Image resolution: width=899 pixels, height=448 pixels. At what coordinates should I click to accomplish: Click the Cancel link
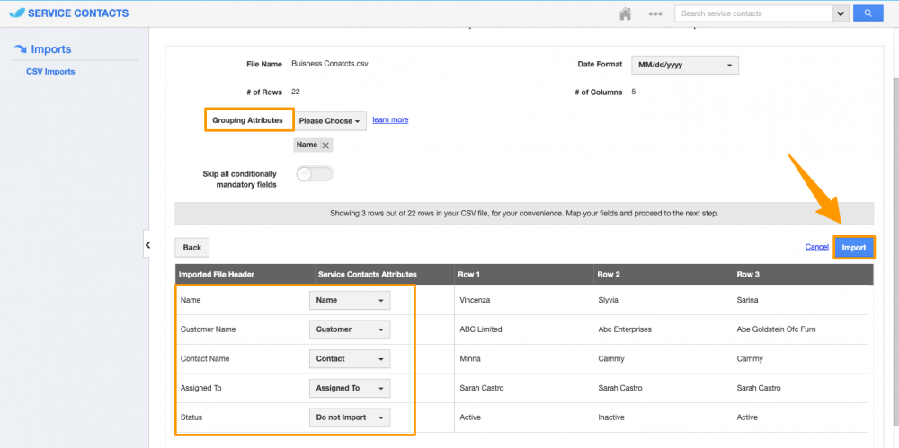coord(816,247)
